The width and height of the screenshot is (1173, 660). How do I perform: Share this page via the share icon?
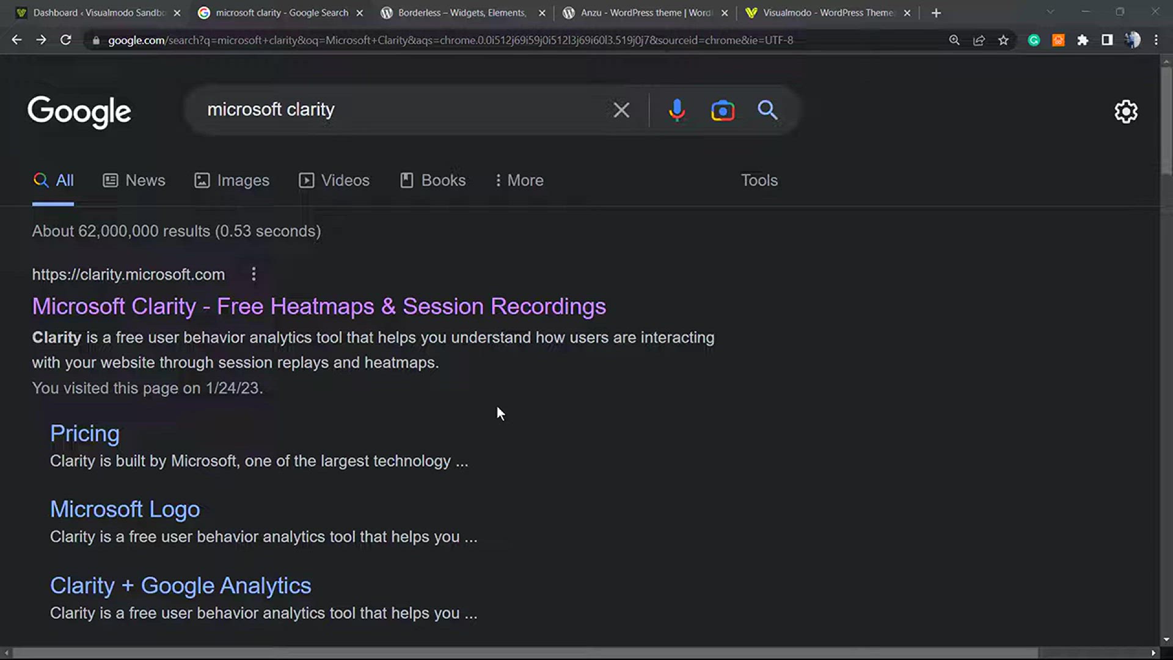pos(979,40)
